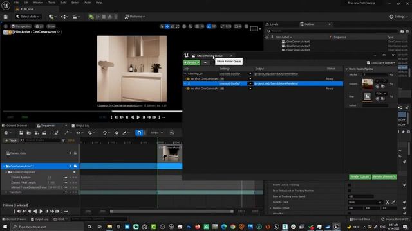Switch to the Output Log tab
Image resolution: width=412 pixels, height=231 pixels.
[80, 126]
